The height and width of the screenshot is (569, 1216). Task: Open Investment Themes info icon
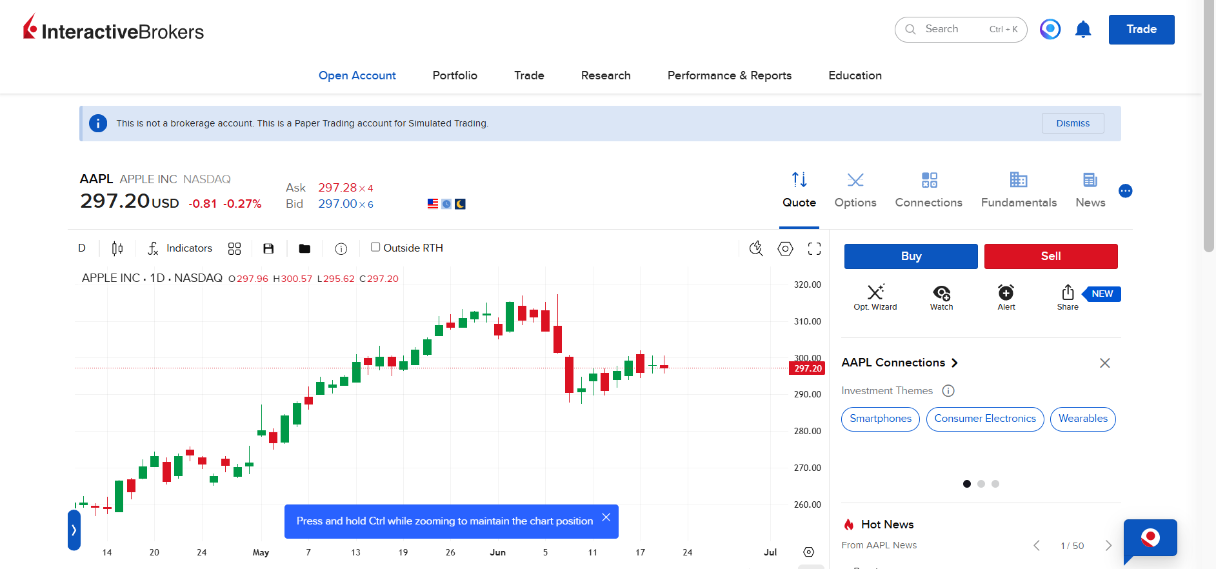coord(948,391)
